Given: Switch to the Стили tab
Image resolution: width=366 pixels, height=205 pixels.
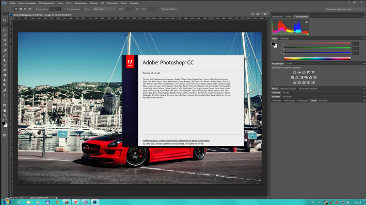Looking at the screenshot, I should click(289, 63).
